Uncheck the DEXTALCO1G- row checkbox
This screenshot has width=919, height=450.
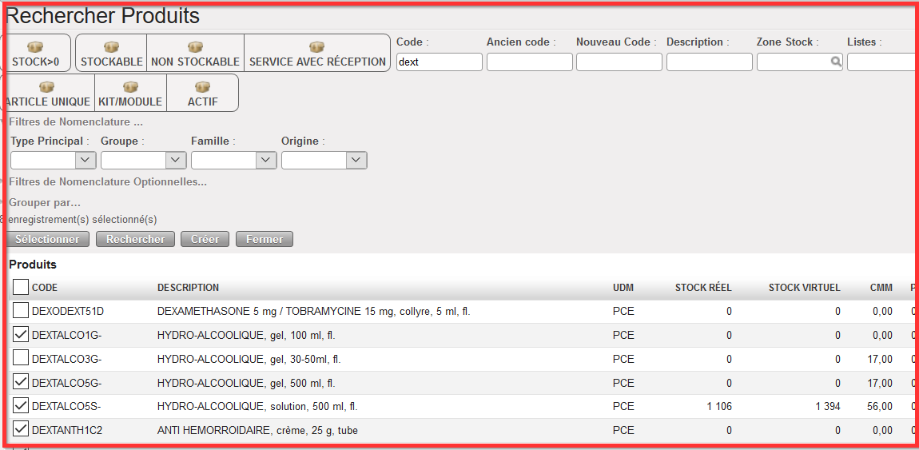point(21,335)
